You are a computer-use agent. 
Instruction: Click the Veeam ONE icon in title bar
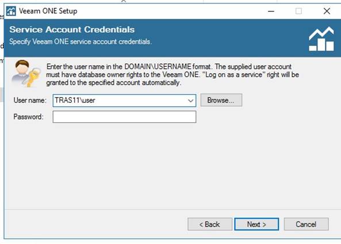point(11,11)
